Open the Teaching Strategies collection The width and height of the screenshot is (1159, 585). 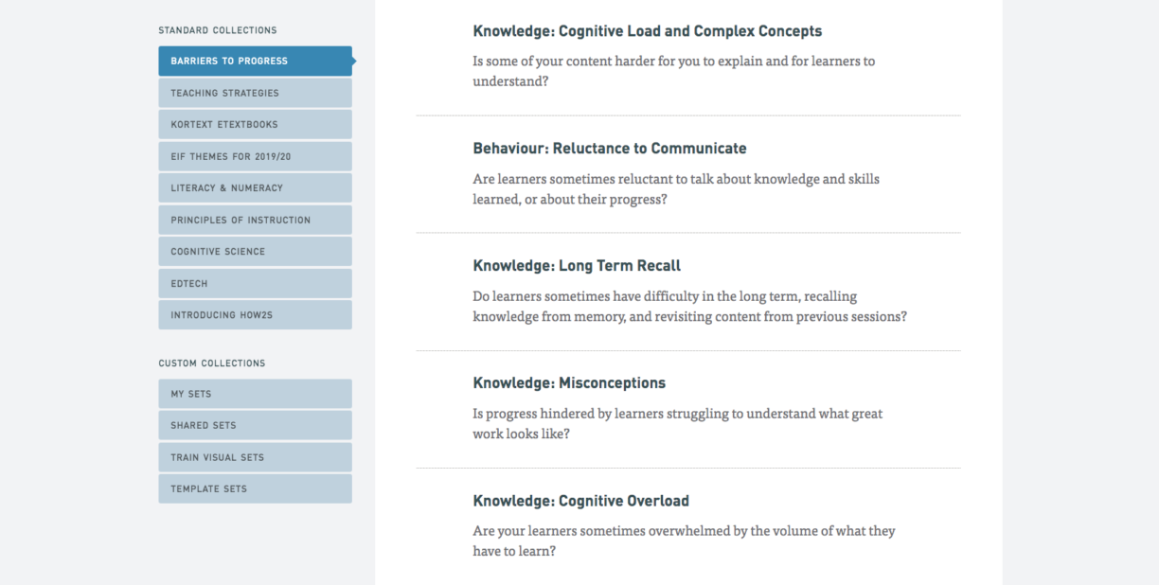(255, 93)
